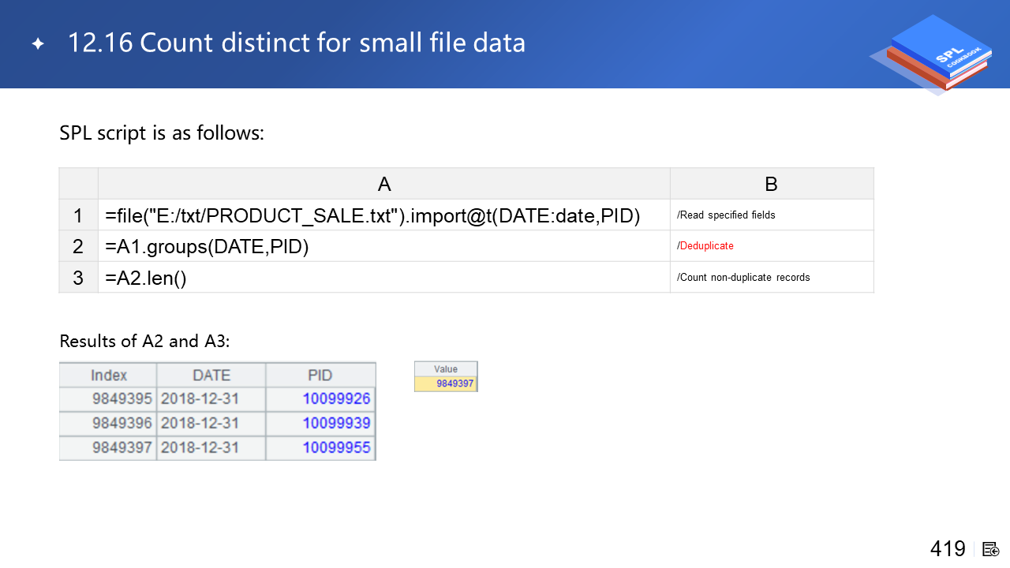
Task: Click the /Count non-duplicate records comment
Action: click(743, 278)
